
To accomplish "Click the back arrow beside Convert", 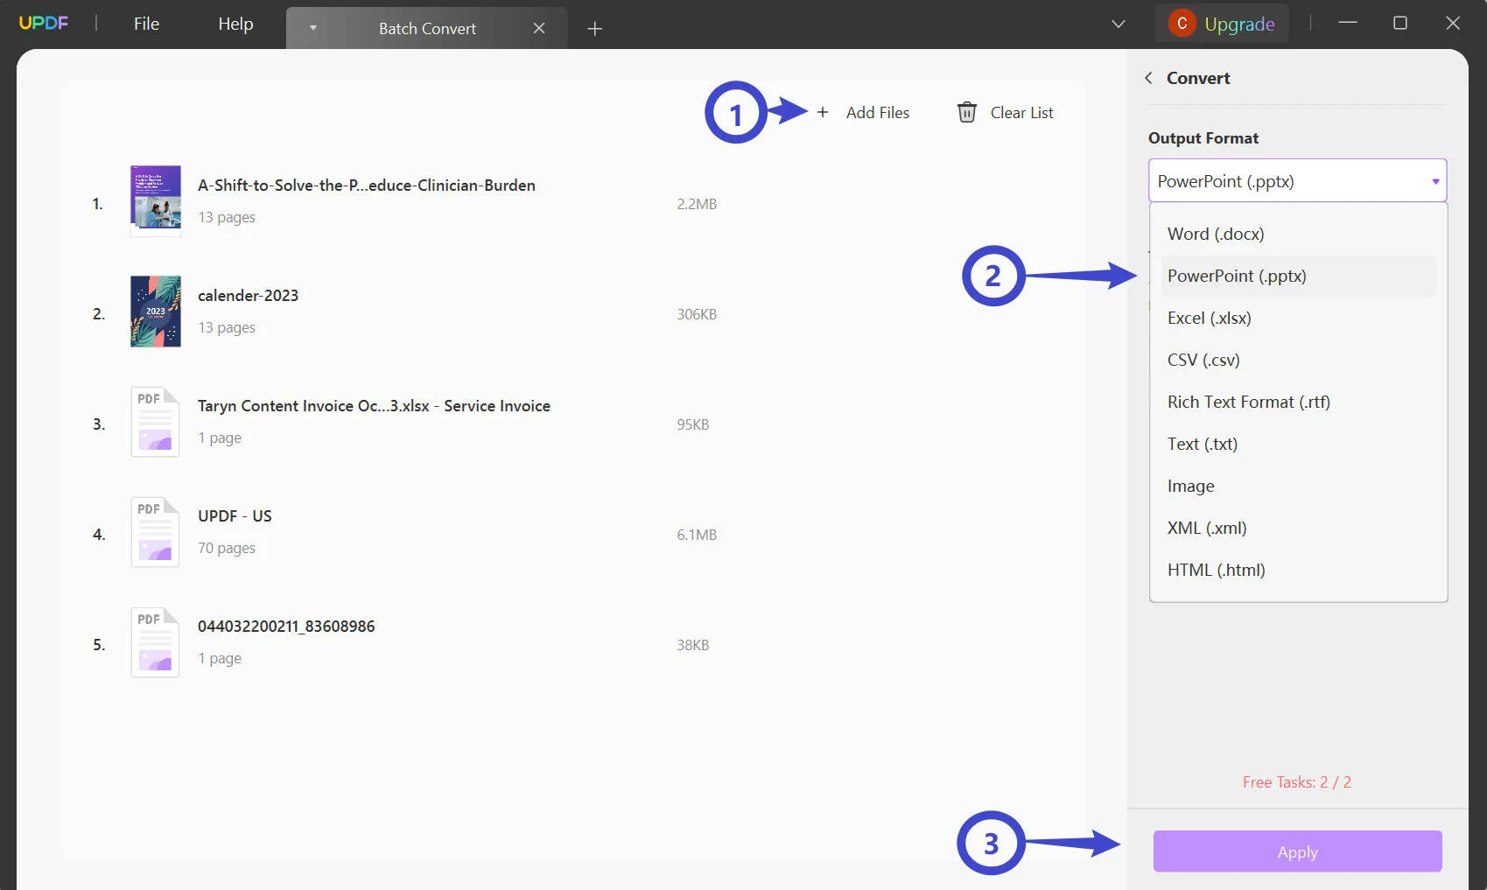I will [1148, 78].
